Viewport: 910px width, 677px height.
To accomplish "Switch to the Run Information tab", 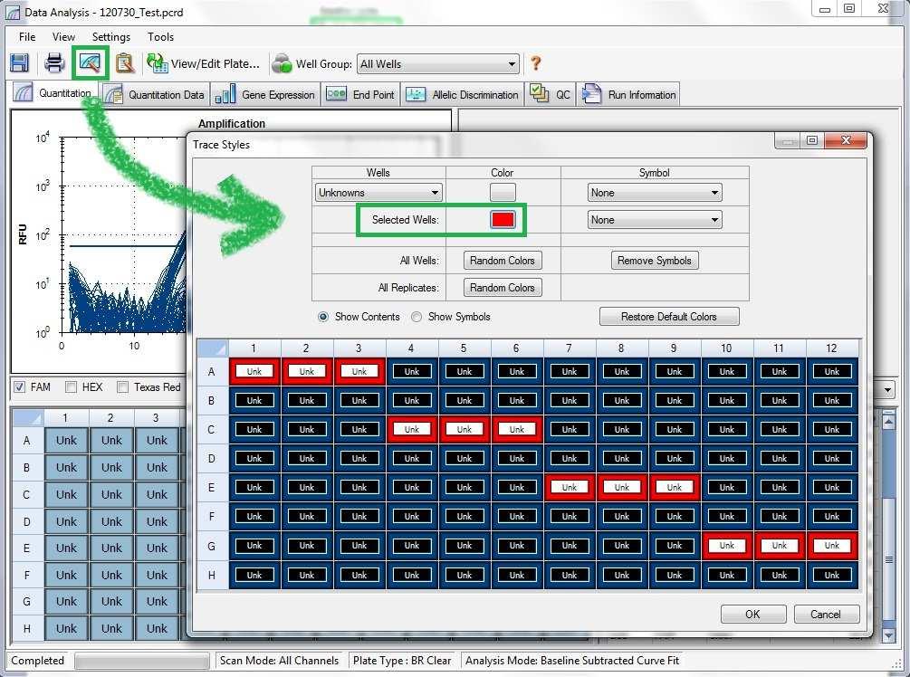I will click(629, 94).
